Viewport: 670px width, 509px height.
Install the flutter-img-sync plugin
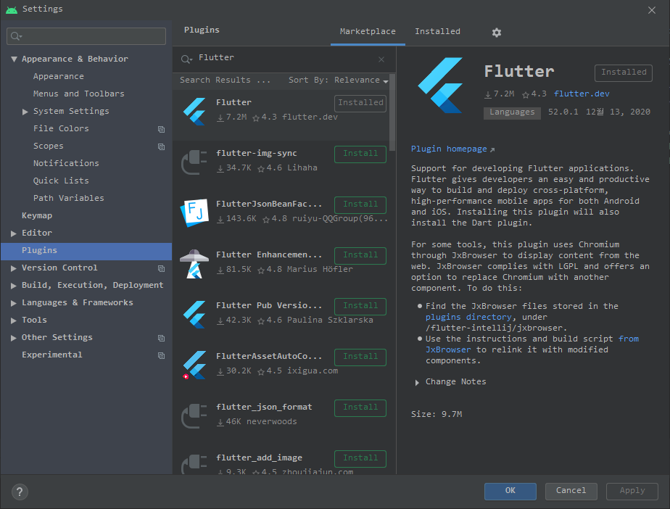pos(360,154)
